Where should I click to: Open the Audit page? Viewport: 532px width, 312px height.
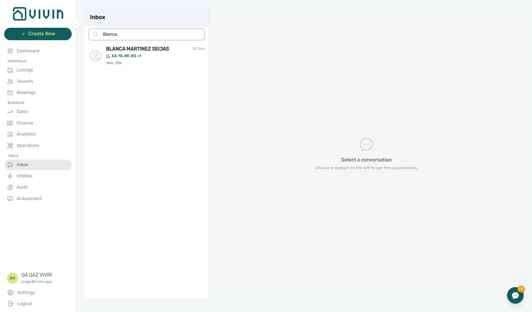click(38, 187)
